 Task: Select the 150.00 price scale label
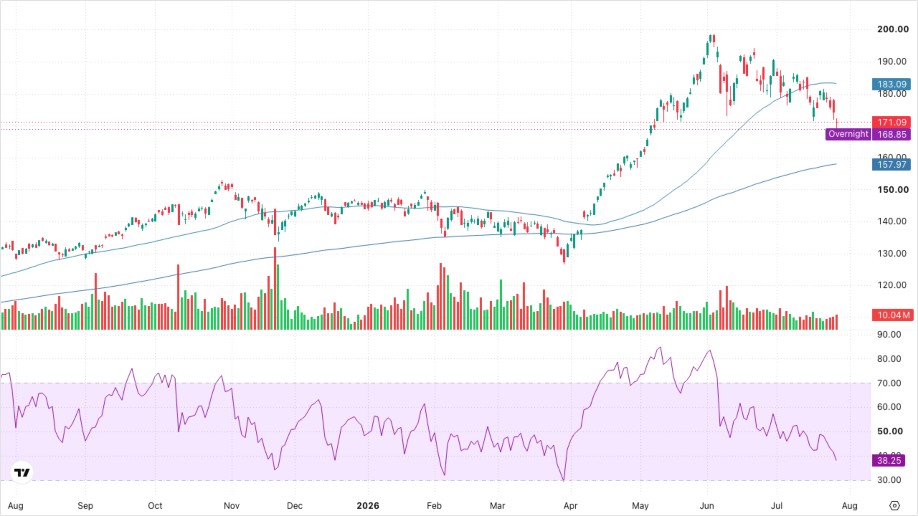point(893,190)
